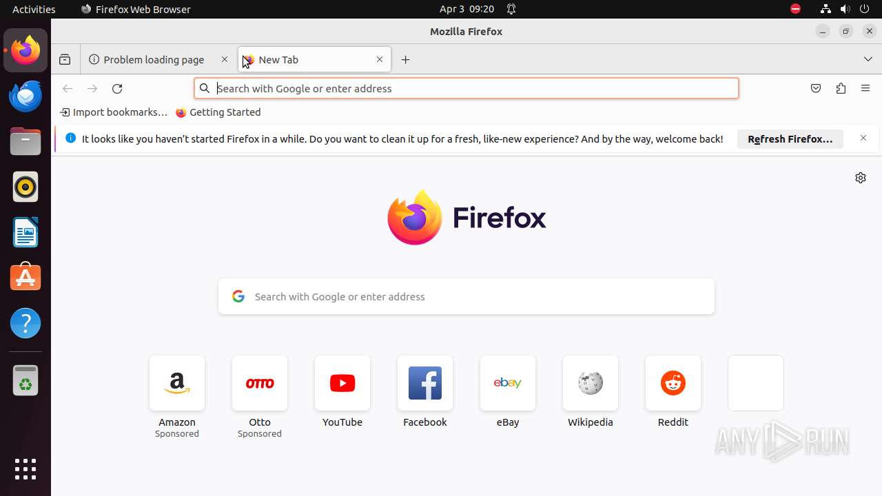Switch to the Problem loading page tab

[157, 60]
